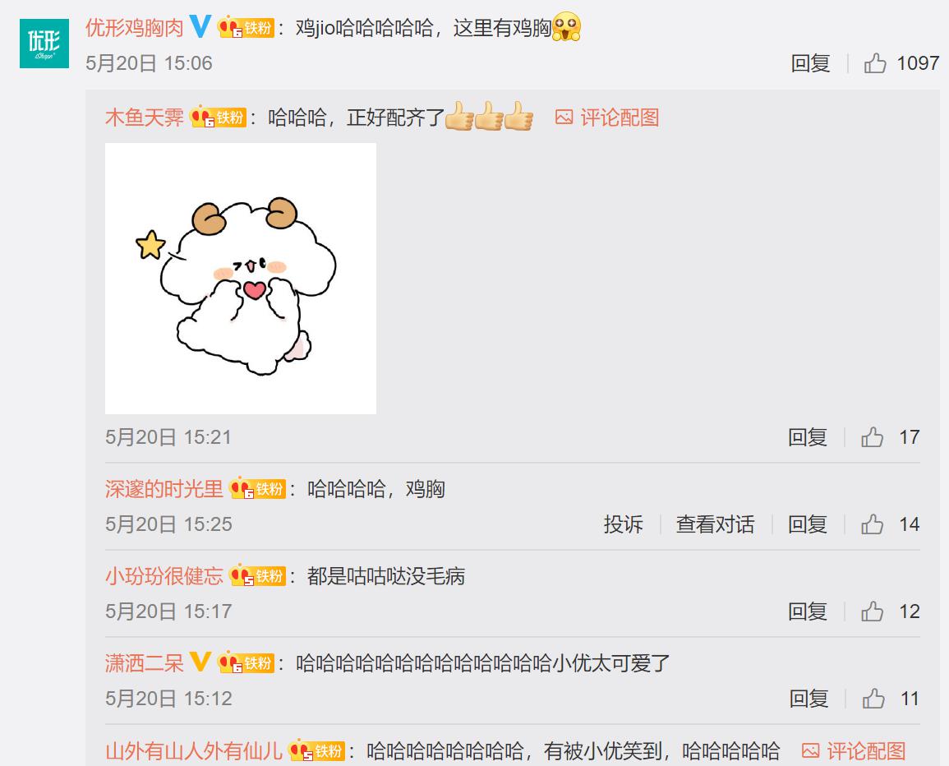The image size is (949, 766).
Task: Like 潇洒二呆's reply with 11 likes
Action: click(x=873, y=698)
